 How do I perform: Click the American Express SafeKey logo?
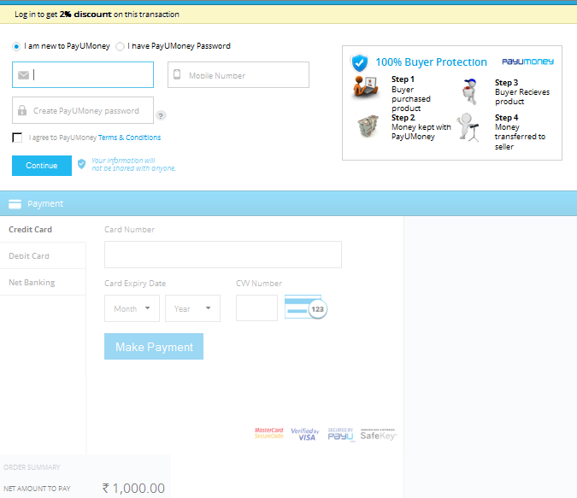[379, 434]
